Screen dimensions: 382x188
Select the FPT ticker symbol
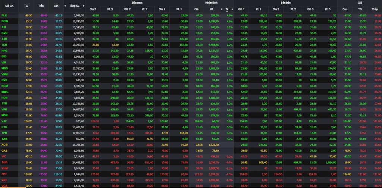click(4, 174)
